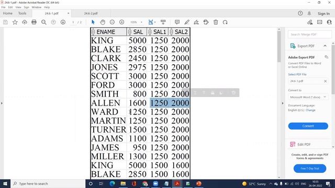335x188 pixels.
Task: Click the taskbar search box
Action: coord(48,183)
